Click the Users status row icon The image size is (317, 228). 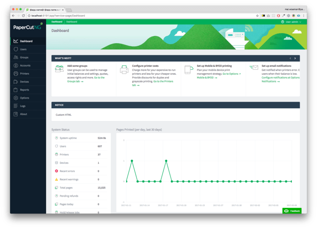(x=56, y=146)
